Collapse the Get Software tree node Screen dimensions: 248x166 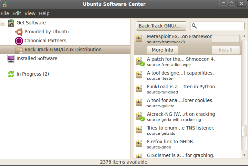(3, 23)
